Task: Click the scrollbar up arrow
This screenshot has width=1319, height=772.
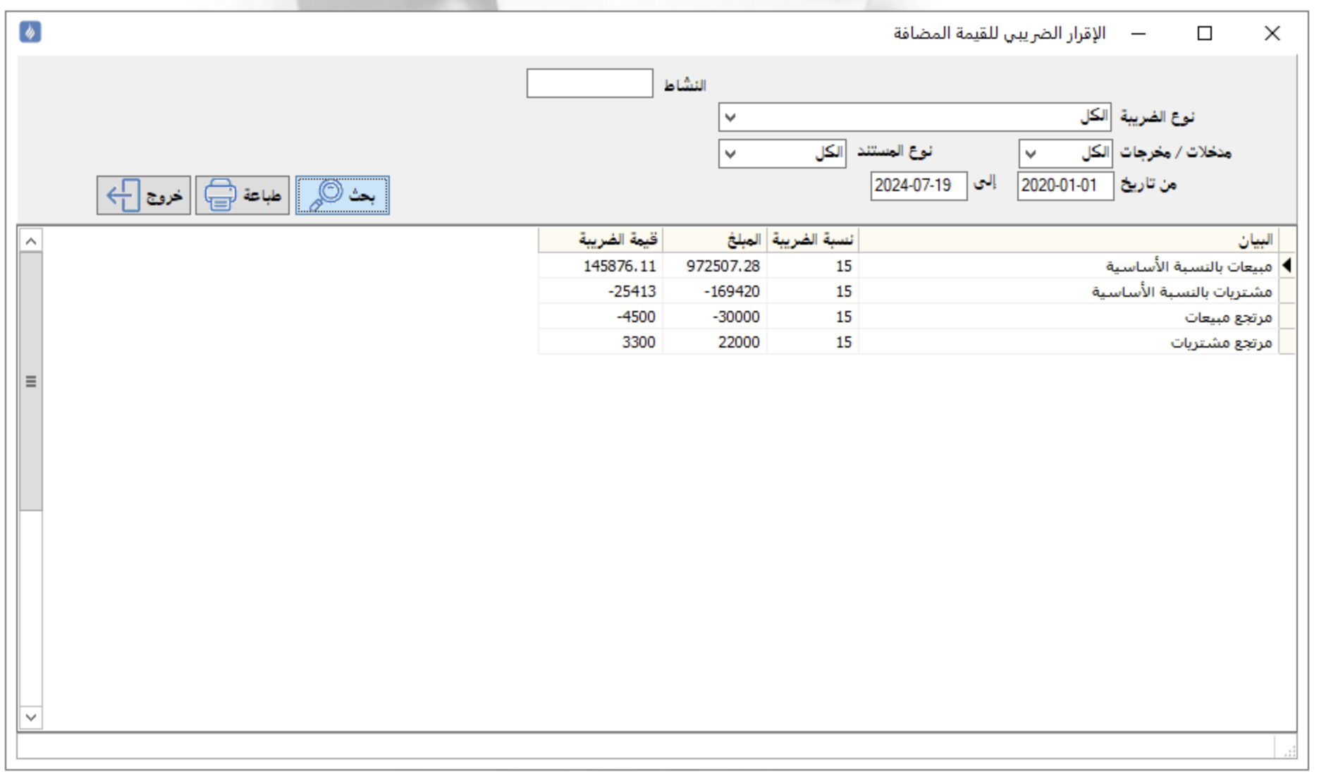Action: coord(31,241)
